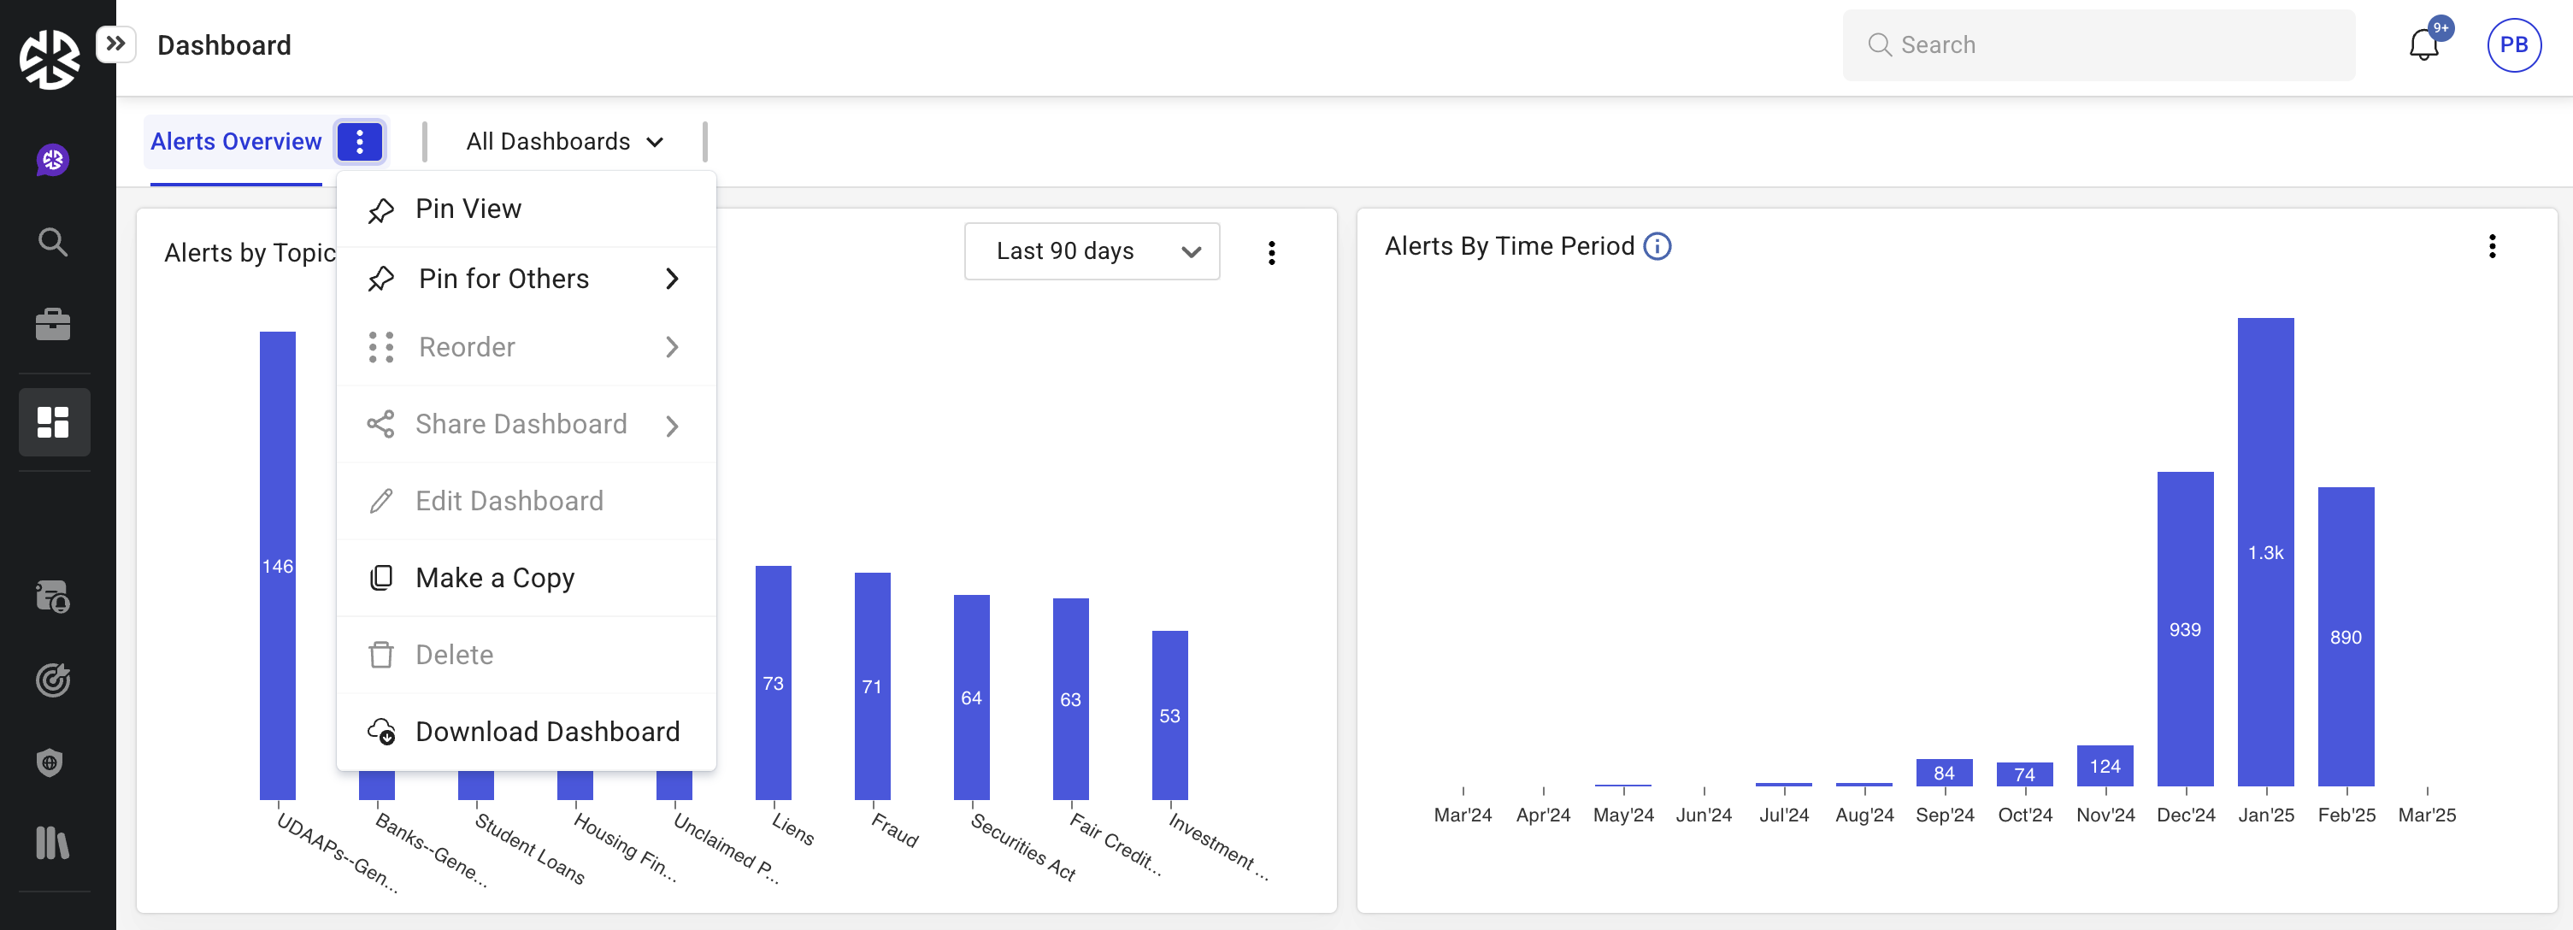Open the Last 90 days dropdown
The width and height of the screenshot is (2573, 930).
coord(1091,250)
